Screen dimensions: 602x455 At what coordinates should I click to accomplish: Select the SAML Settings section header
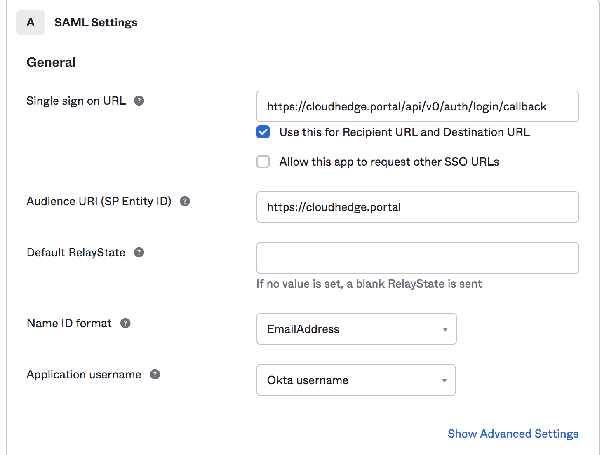coord(95,22)
